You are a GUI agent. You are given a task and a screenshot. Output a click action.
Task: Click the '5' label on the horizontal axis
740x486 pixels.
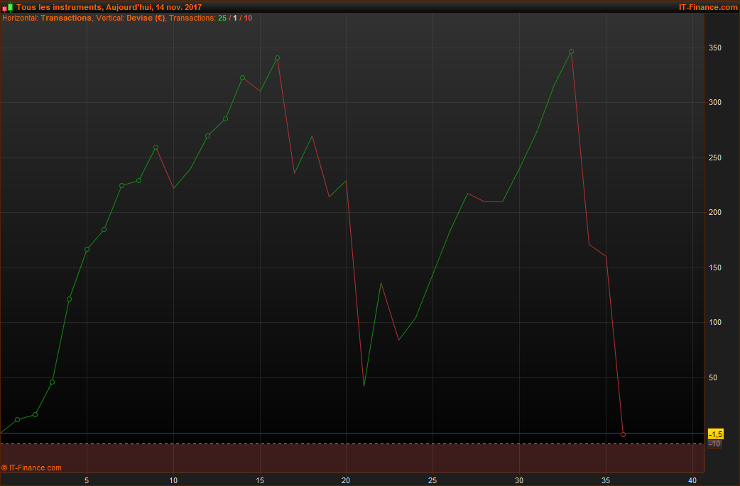[87, 480]
